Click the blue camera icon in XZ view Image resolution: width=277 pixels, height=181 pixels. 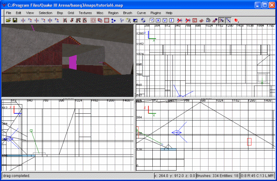click(177, 132)
